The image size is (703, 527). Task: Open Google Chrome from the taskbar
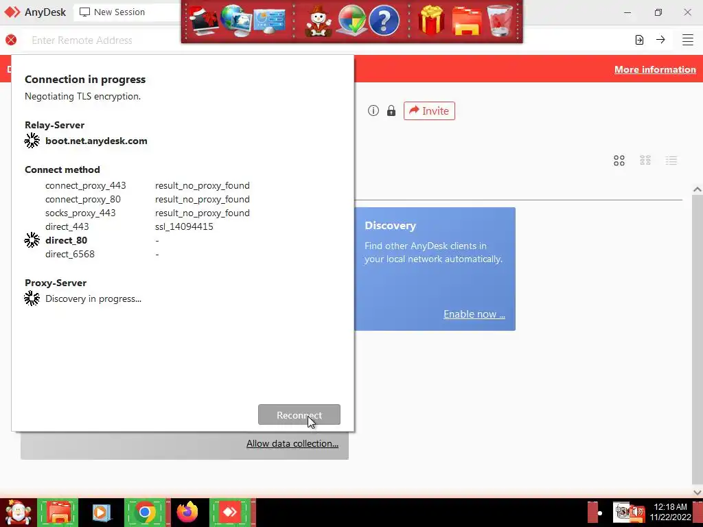tap(144, 512)
